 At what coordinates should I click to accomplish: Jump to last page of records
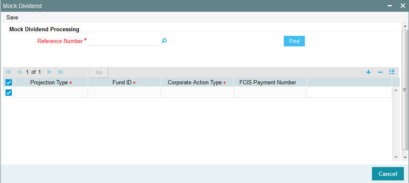click(x=60, y=72)
